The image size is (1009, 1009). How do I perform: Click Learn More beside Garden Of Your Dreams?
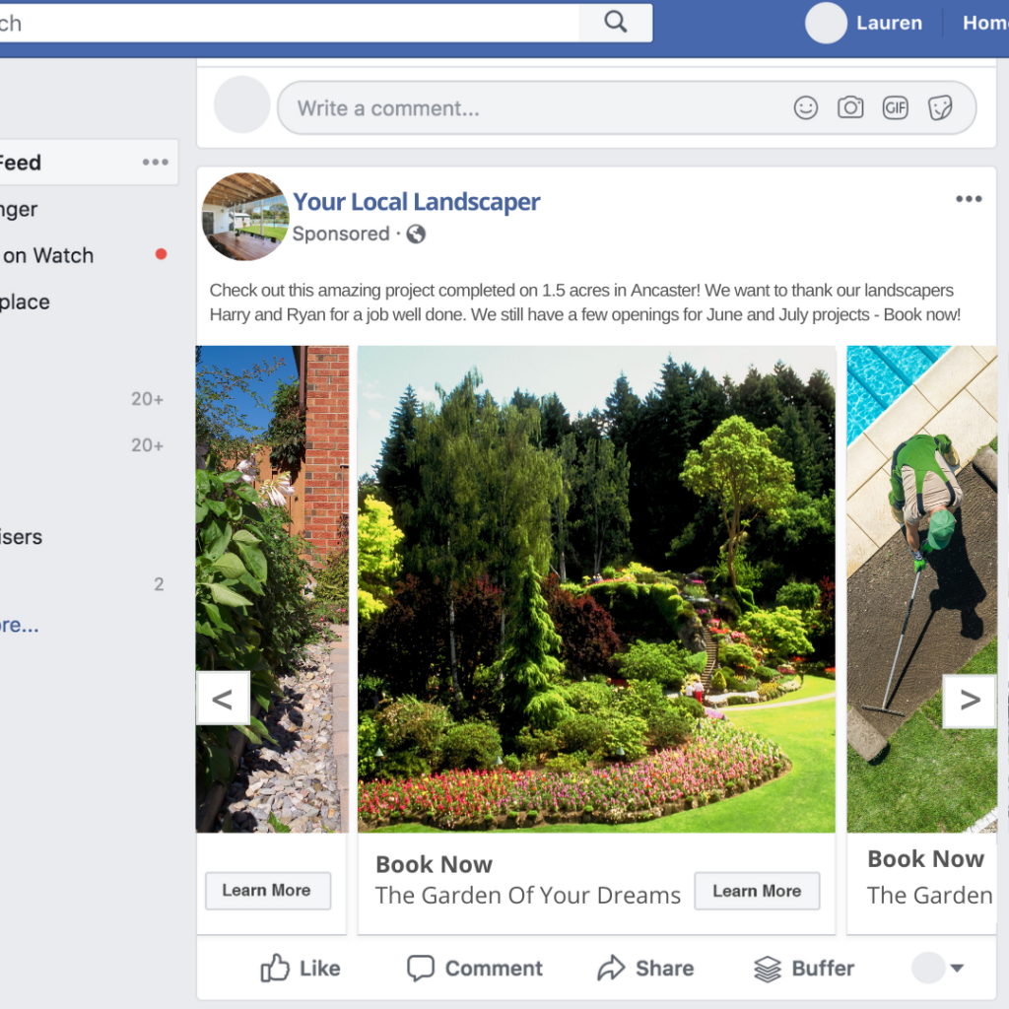tap(757, 891)
